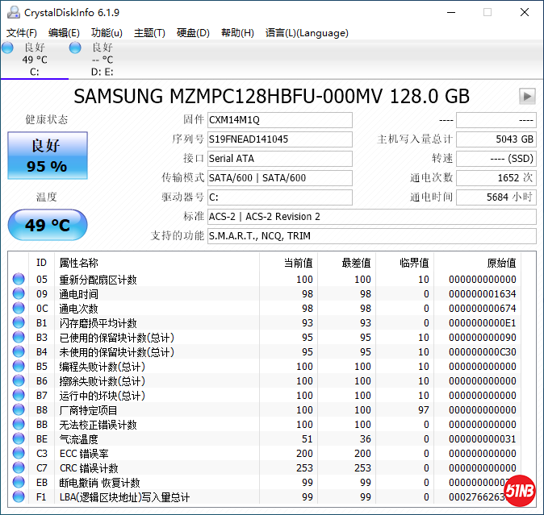Click status orb for 通电时间 row

coord(19,294)
